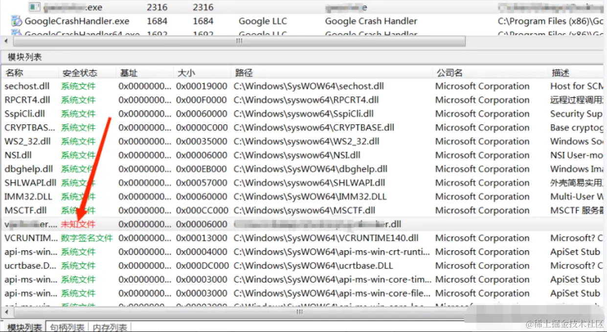
Task: Select the dbghelp.dll module name
Action: 28,169
